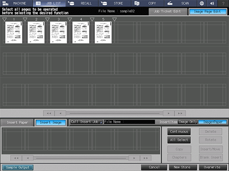Click insertion point triangle before page 1
Viewport: 229px width, 171px height.
(4, 19)
